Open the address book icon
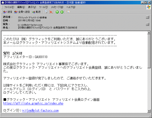This screenshot has width=152, height=118. [x=68, y=12]
